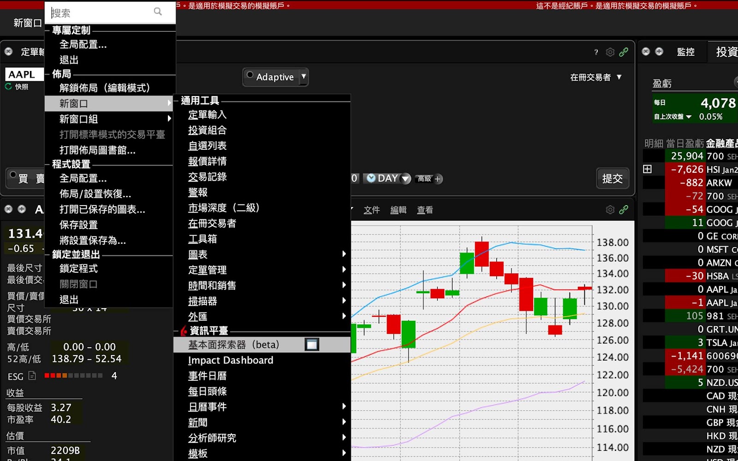
Task: Expand the 外匯 submenu
Action: coord(262,317)
